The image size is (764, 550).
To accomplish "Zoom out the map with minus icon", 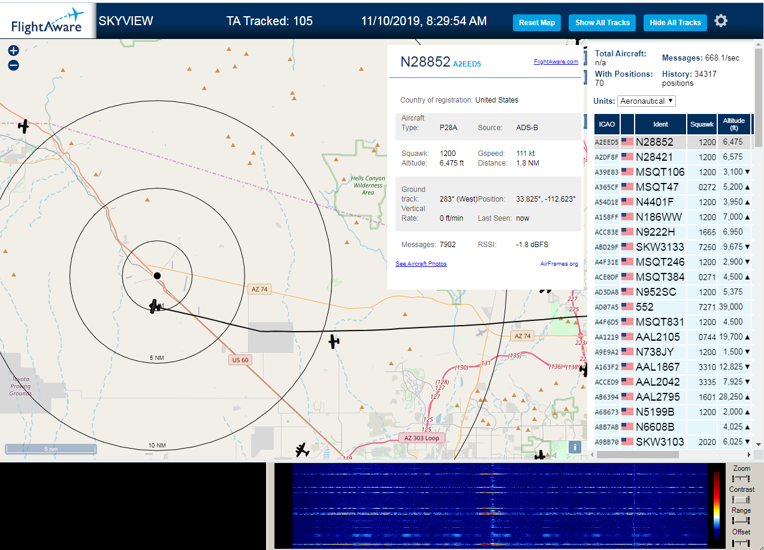I will (x=13, y=65).
